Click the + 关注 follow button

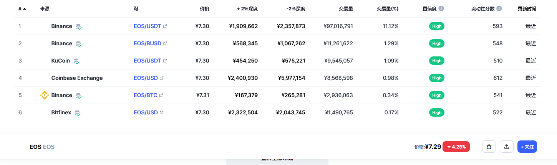527,147
